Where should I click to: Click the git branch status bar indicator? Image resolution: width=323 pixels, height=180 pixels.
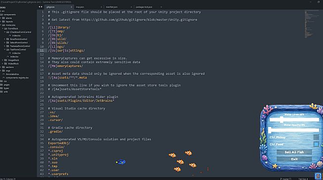click(x=286, y=179)
